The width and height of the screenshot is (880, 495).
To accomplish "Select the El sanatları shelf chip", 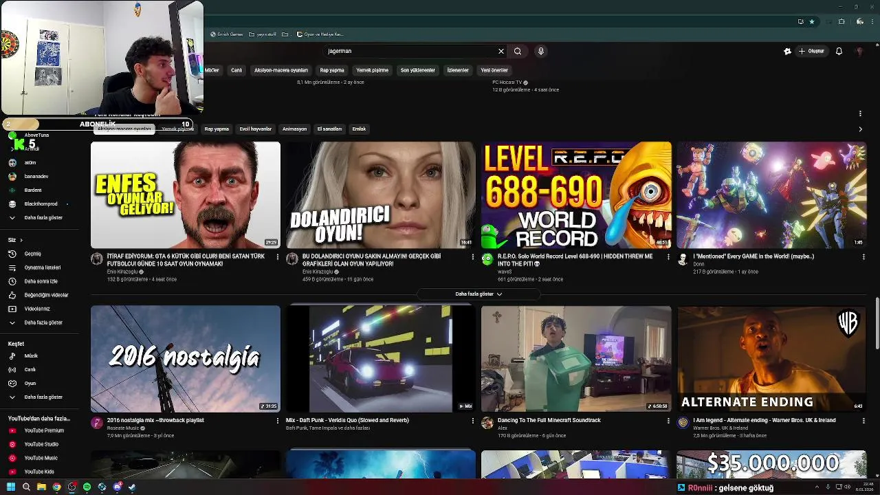I will coord(329,129).
